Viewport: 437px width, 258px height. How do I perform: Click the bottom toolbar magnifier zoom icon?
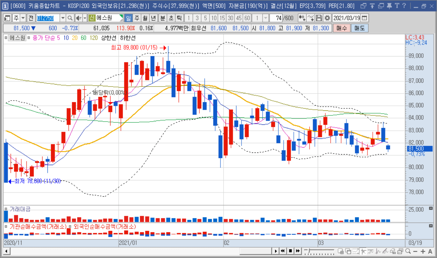click(408, 251)
